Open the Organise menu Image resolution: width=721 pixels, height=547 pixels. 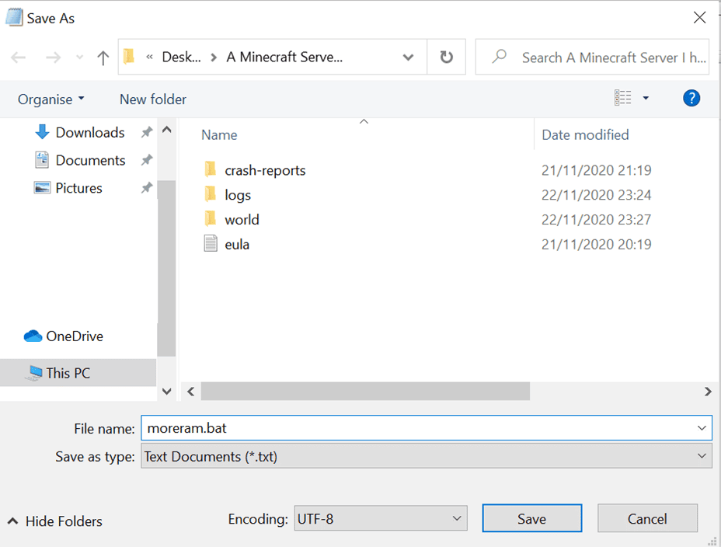click(51, 99)
